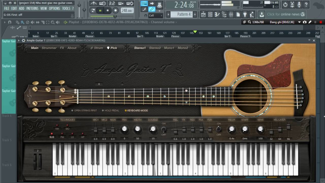Open the TOOLS menu
The image size is (325, 183).
pos(66,8)
